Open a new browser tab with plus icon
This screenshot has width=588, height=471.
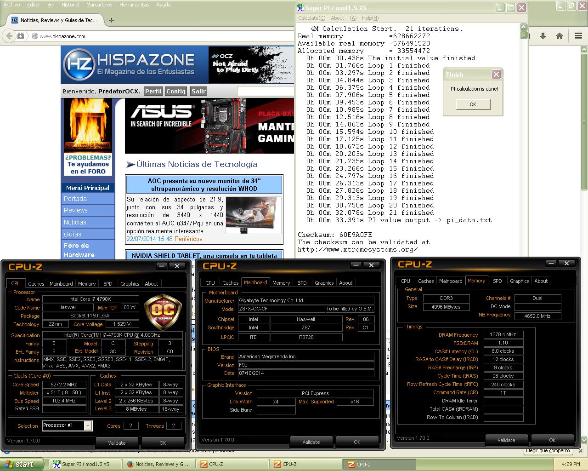click(x=112, y=20)
